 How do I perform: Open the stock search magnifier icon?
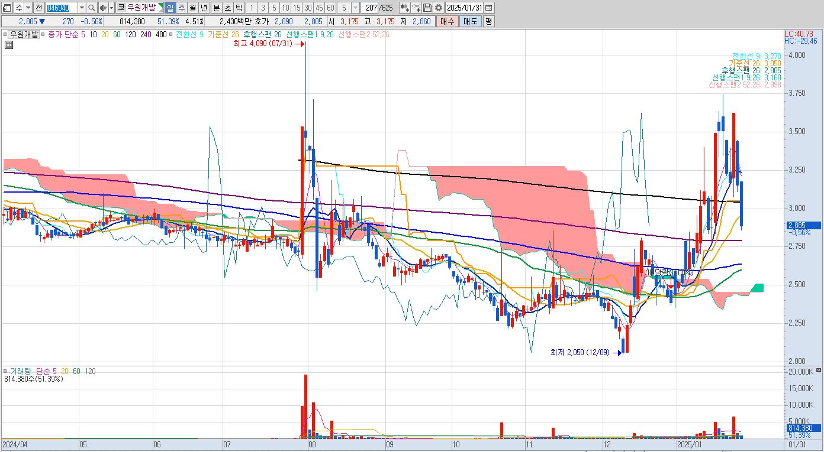tap(91, 8)
